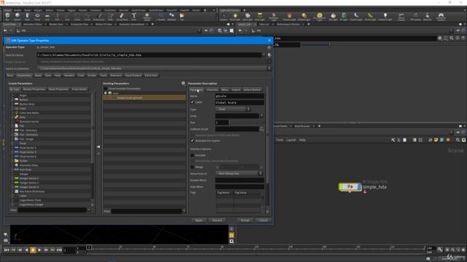
Task: Enable the Invisible checkbox
Action: pos(192,155)
